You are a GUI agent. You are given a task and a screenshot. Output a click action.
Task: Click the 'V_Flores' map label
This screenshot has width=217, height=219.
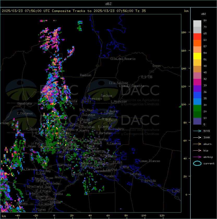[x=39, y=210]
